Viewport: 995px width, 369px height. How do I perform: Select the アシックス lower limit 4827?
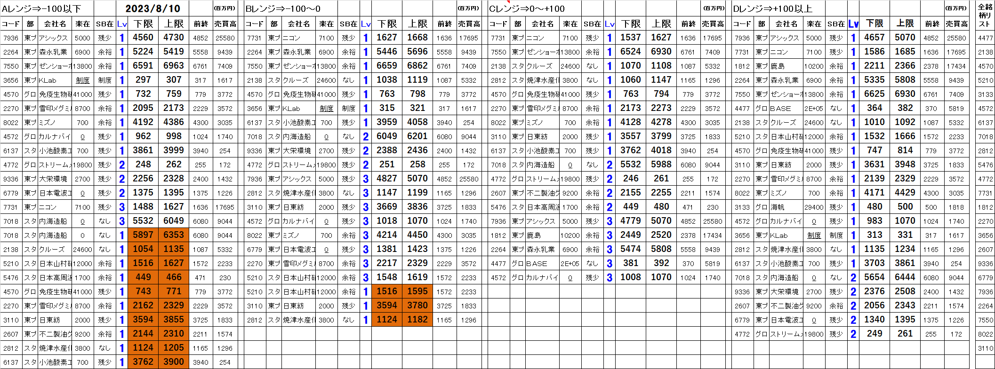click(387, 179)
